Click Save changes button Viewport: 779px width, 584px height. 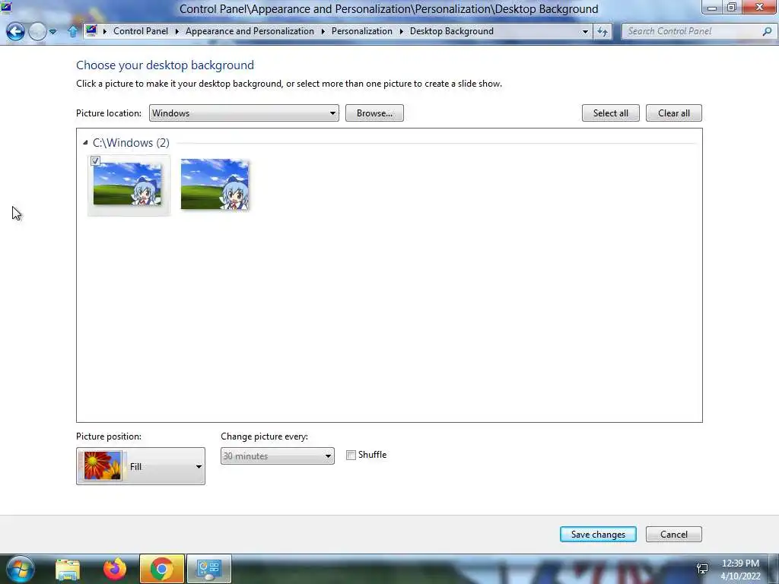click(598, 534)
